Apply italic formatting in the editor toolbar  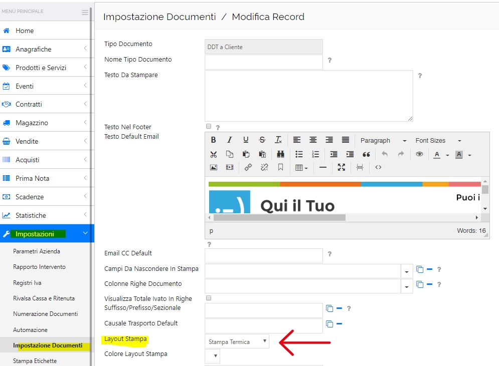coord(230,140)
